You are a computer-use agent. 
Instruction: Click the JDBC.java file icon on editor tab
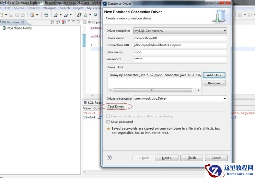pos(85,22)
